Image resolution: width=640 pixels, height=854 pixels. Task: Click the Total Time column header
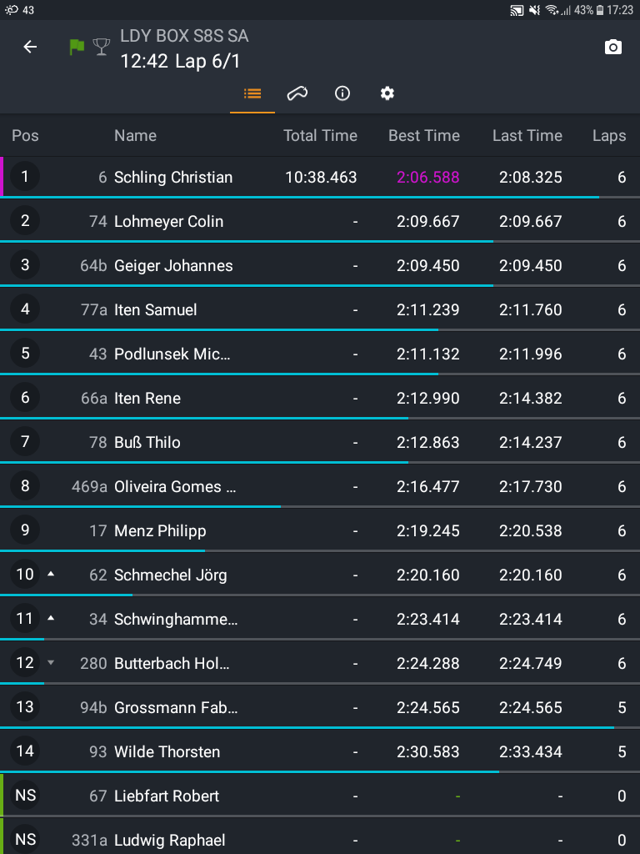(320, 136)
